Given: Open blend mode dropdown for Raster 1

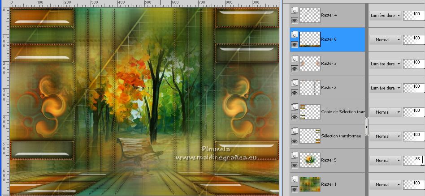Looking at the screenshot, I should pyautogui.click(x=385, y=185).
